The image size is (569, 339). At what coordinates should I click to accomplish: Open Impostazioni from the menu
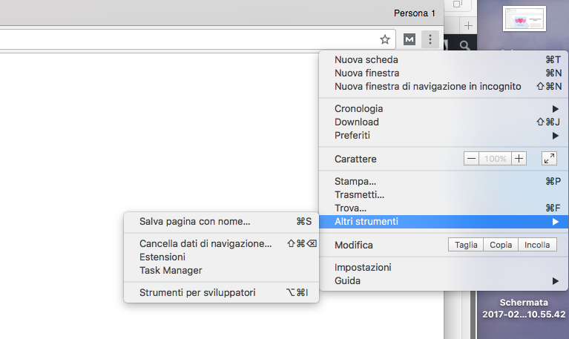coord(363,268)
